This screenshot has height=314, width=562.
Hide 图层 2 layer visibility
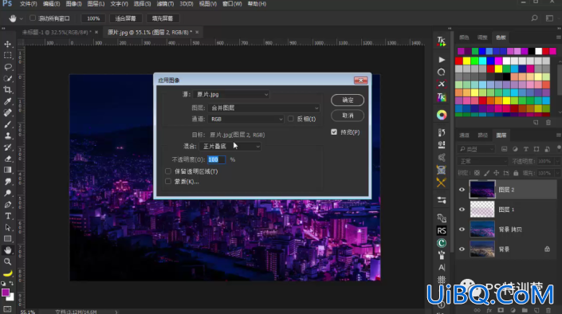(x=462, y=190)
